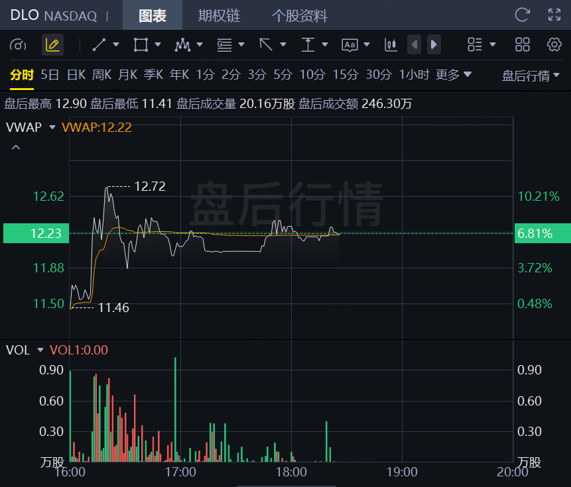Screen dimensions: 571x487
Task: Expand wave pattern tool options
Action: (200, 45)
